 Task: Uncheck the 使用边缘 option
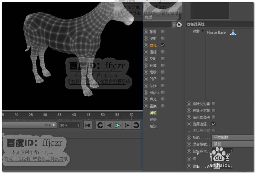tap(214, 124)
